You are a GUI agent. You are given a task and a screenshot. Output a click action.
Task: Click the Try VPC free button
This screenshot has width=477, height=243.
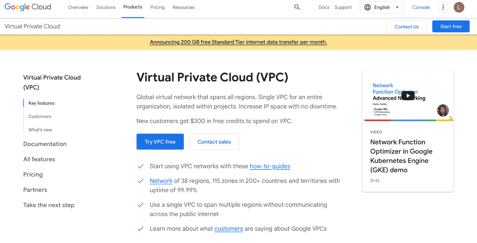pyautogui.click(x=160, y=142)
